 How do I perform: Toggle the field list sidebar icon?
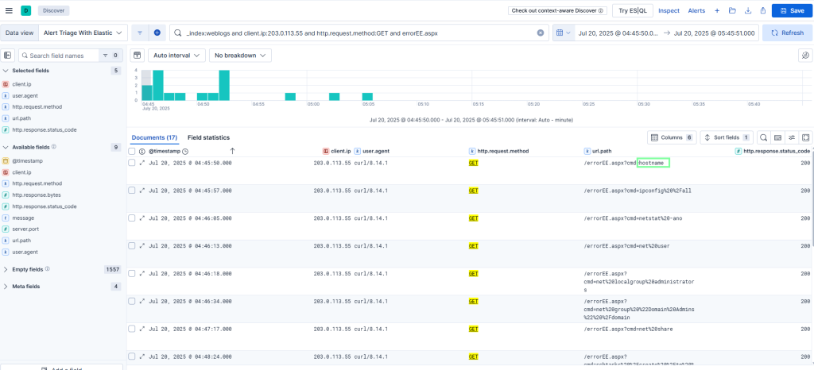coord(8,56)
